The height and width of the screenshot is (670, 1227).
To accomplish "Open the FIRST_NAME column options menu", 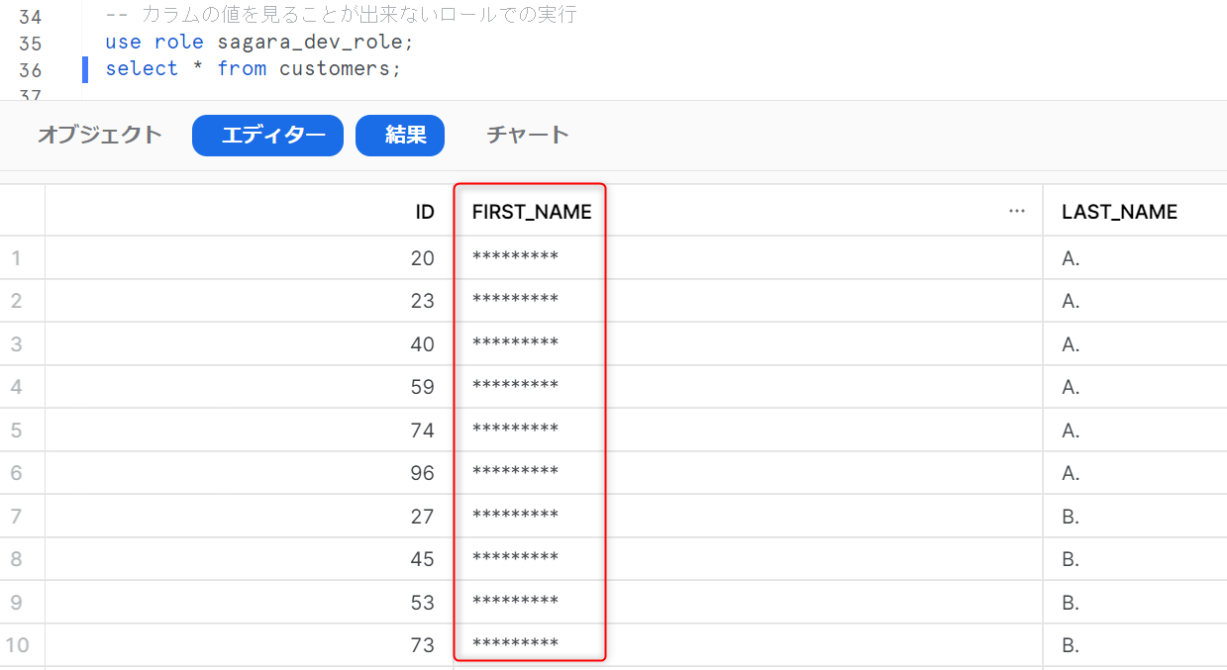I will [1016, 208].
